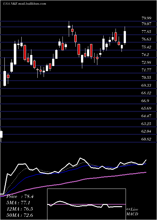This screenshot has height=220, width=157.
Task: Click the 72.98 price axis label
Action: click(x=147, y=63)
